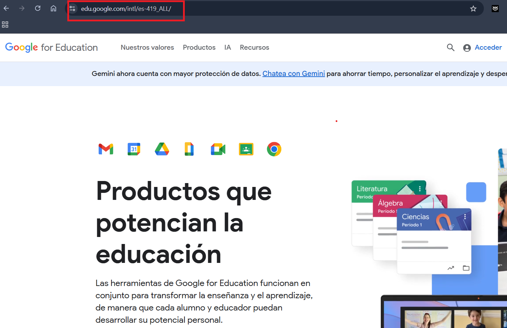Click the Gmail icon
The width and height of the screenshot is (507, 328).
[106, 149]
